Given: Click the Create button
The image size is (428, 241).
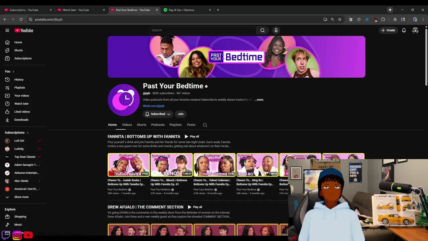Looking at the screenshot, I should click(388, 30).
